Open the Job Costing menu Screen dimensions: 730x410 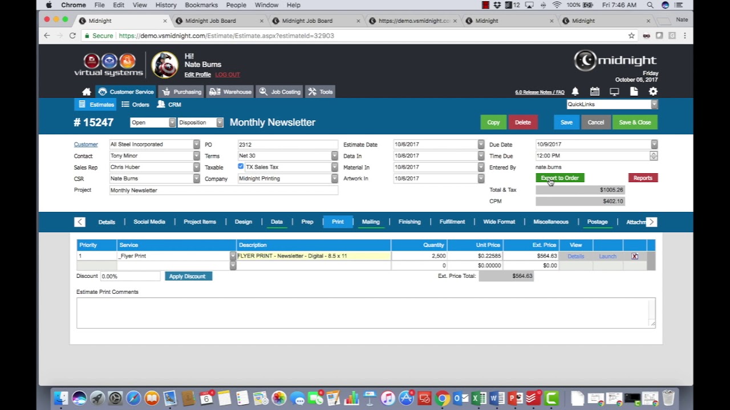tap(279, 92)
